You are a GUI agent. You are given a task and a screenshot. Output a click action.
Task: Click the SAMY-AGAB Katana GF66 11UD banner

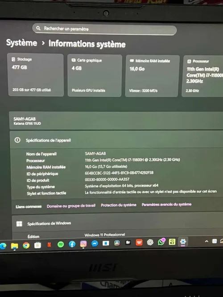point(116,121)
